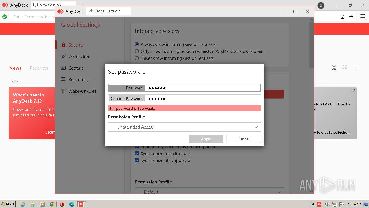This screenshot has height=208, width=369.
Task: Select Always show incoming session requests
Action: (137, 44)
